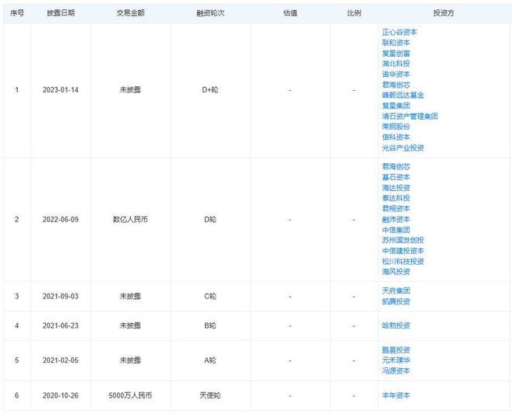
Task: Select the 复星集团 link
Action: click(396, 106)
